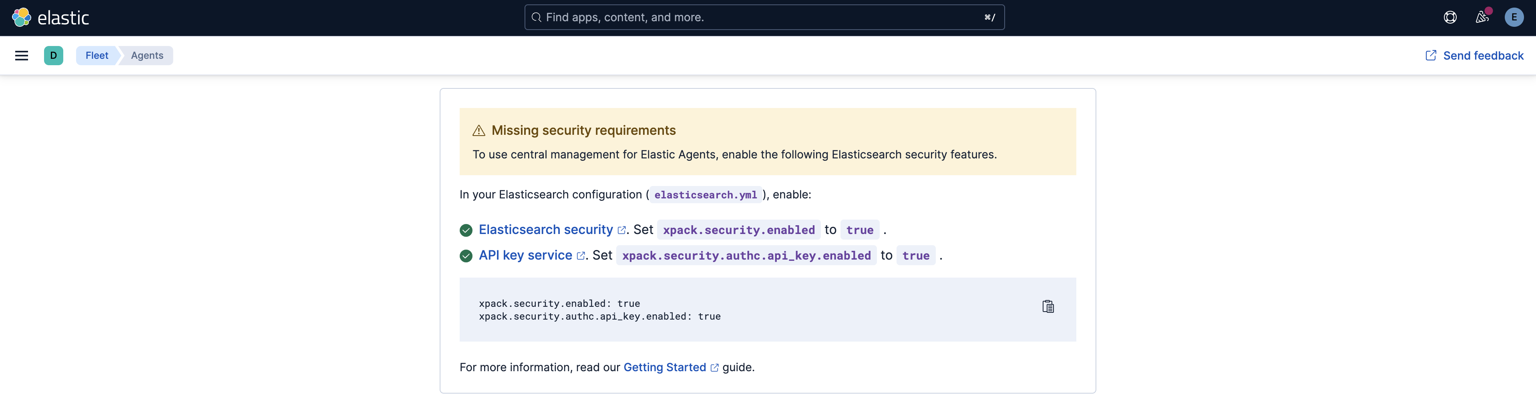1536x420 pixels.
Task: Open the help menu lifebuoy icon
Action: click(1450, 17)
